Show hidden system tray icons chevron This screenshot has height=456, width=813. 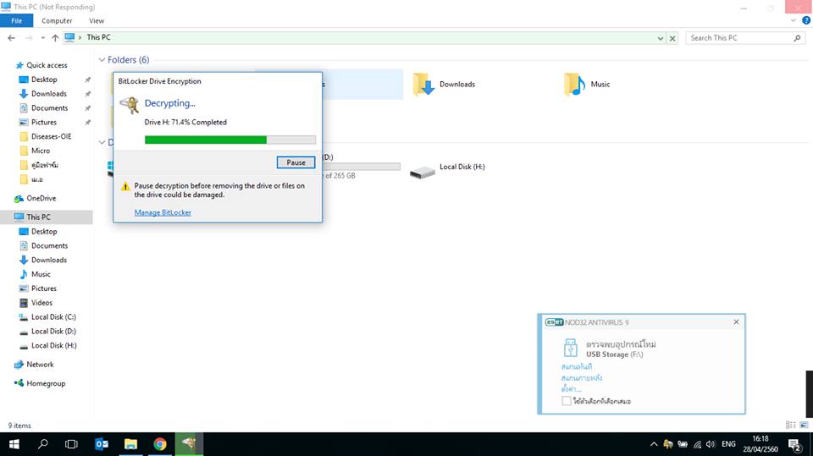(x=654, y=444)
